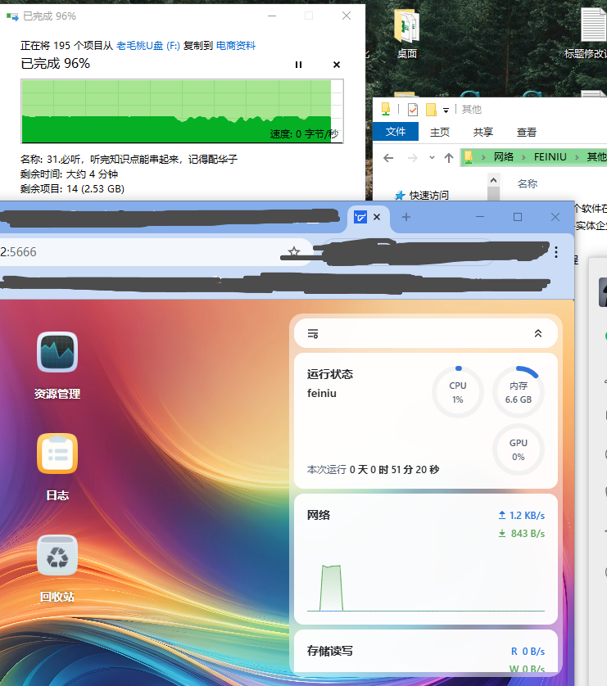Click the 剩余项目 14 (2.53 GB) line
The image size is (607, 686).
click(x=72, y=189)
